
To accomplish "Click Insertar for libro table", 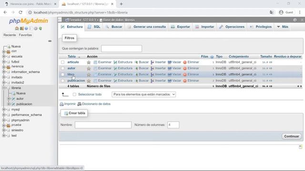I will 158,74.
